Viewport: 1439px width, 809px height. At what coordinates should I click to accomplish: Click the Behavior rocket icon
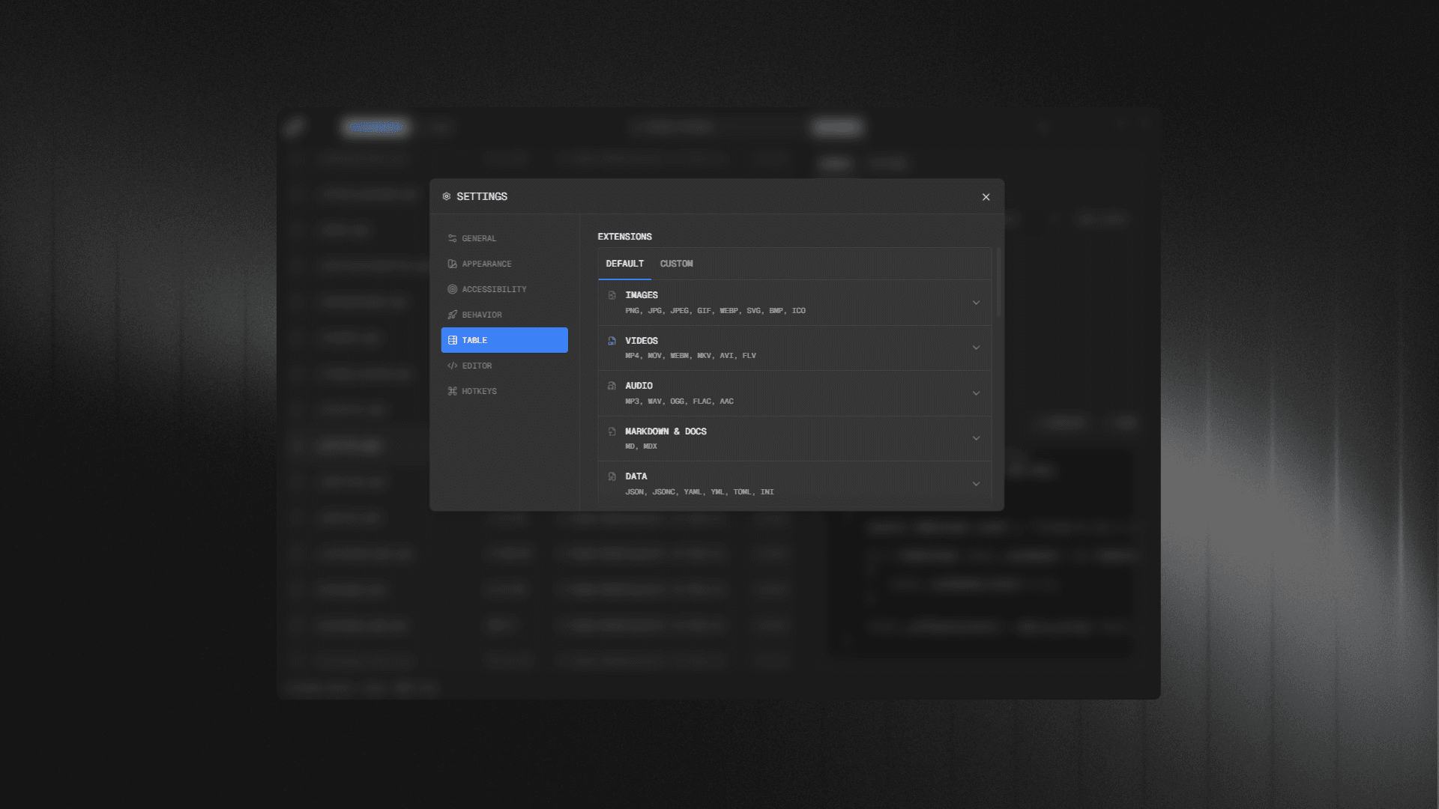click(x=452, y=315)
